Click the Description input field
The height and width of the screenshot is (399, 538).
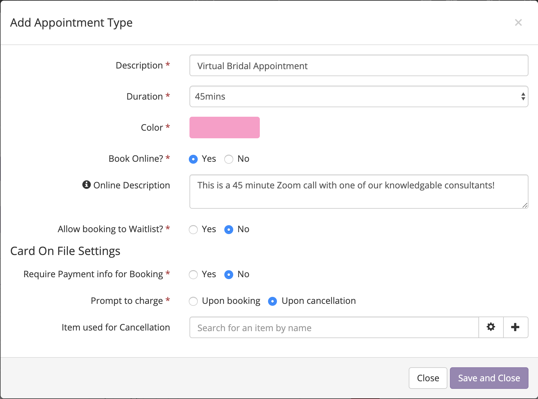coord(359,65)
